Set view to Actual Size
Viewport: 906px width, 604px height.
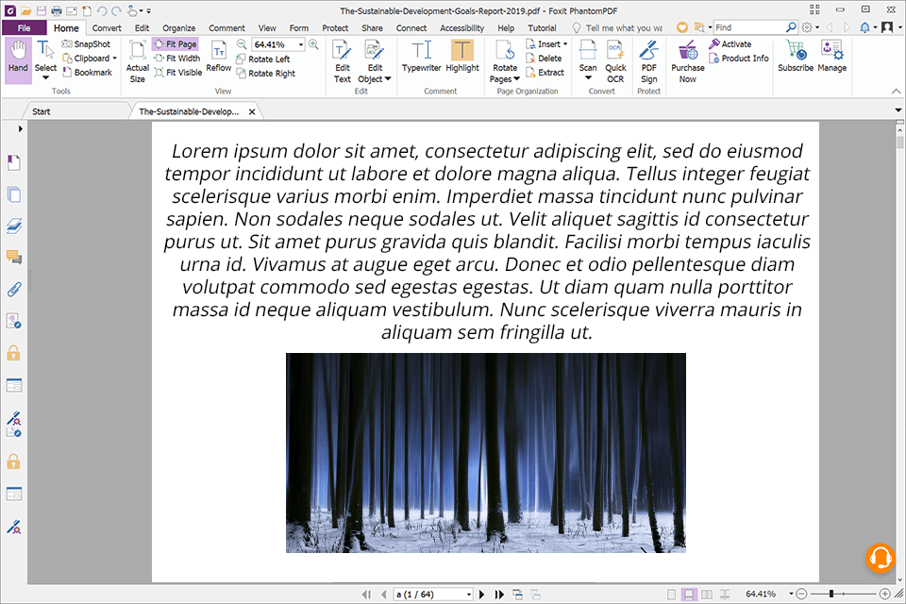click(138, 62)
